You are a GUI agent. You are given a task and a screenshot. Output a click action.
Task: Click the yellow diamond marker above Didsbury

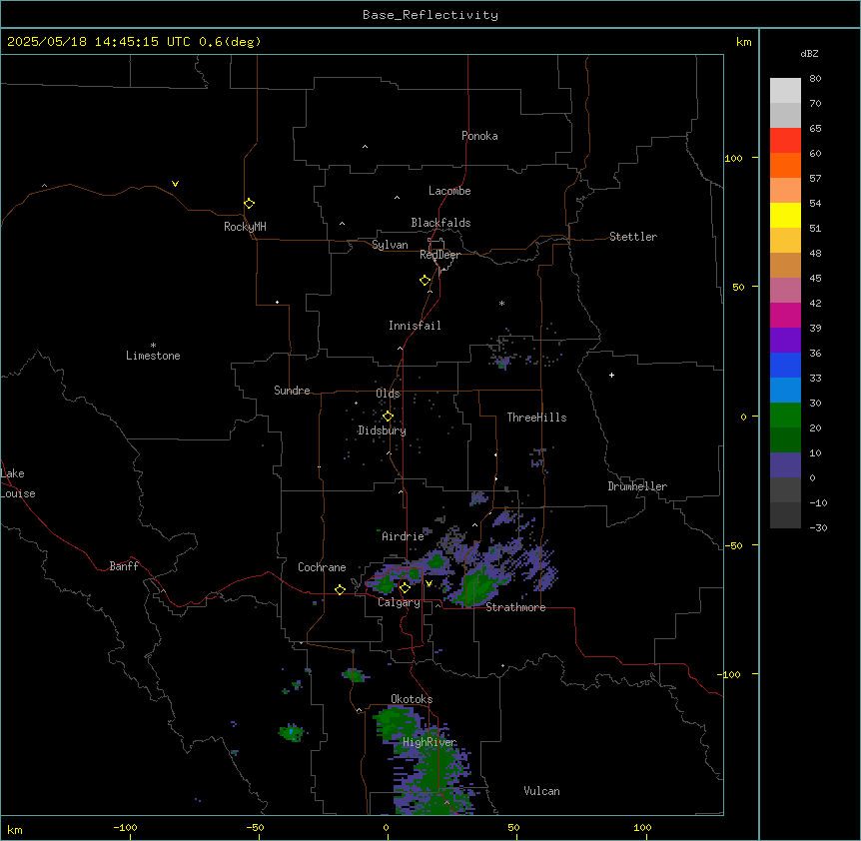[388, 416]
